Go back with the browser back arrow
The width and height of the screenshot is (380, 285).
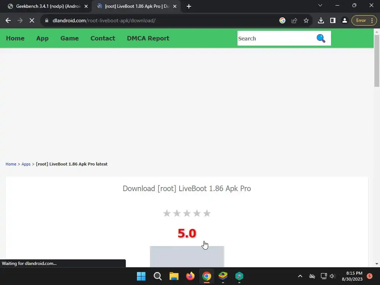pos(8,21)
